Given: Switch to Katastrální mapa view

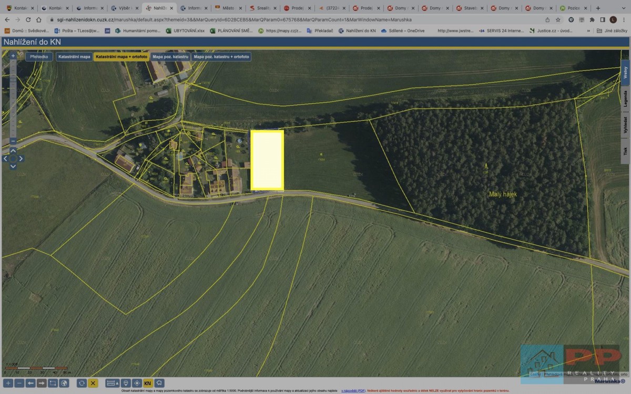Looking at the screenshot, I should click(x=74, y=56).
